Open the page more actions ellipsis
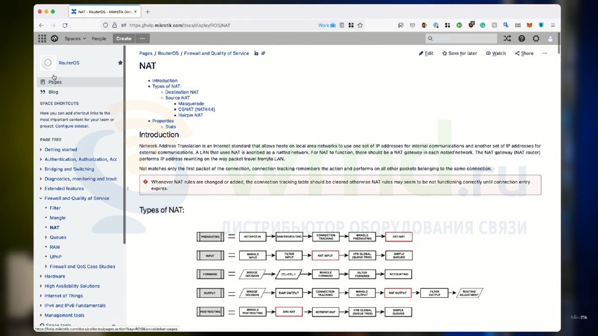598x336 pixels. click(545, 53)
